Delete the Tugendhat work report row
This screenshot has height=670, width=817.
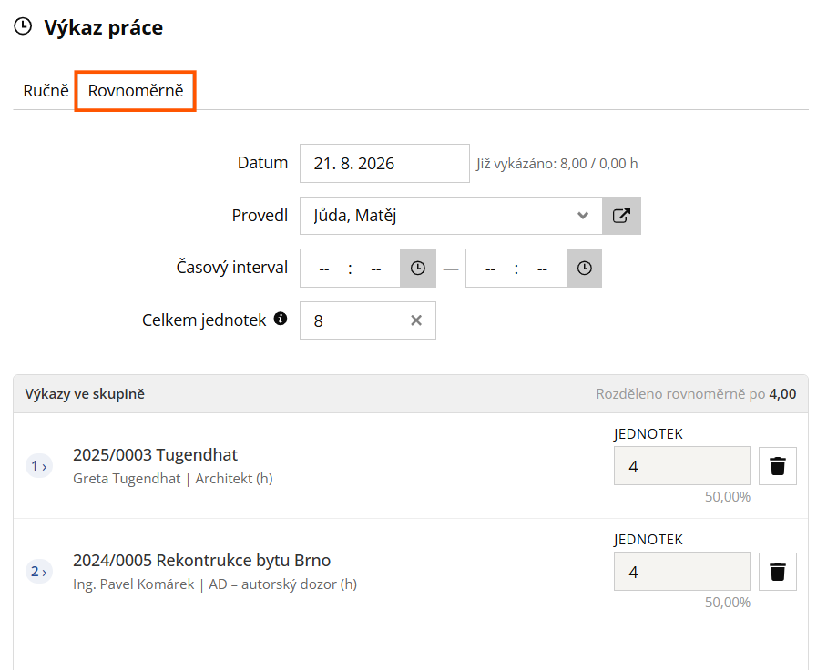pyautogui.click(x=778, y=466)
